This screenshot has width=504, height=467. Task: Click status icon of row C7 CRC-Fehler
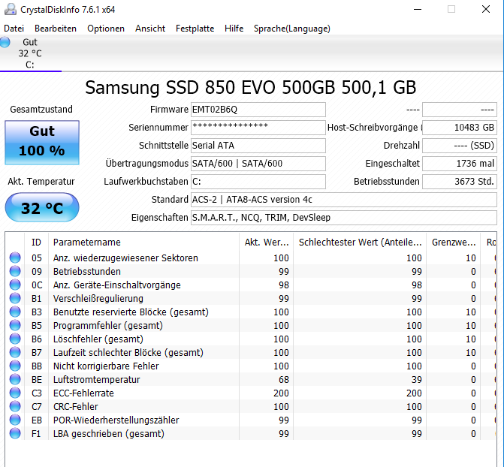(15, 406)
